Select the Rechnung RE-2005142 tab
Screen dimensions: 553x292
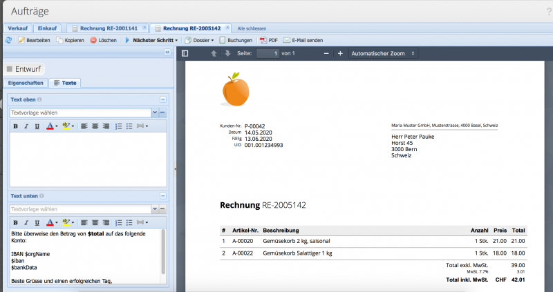191,28
